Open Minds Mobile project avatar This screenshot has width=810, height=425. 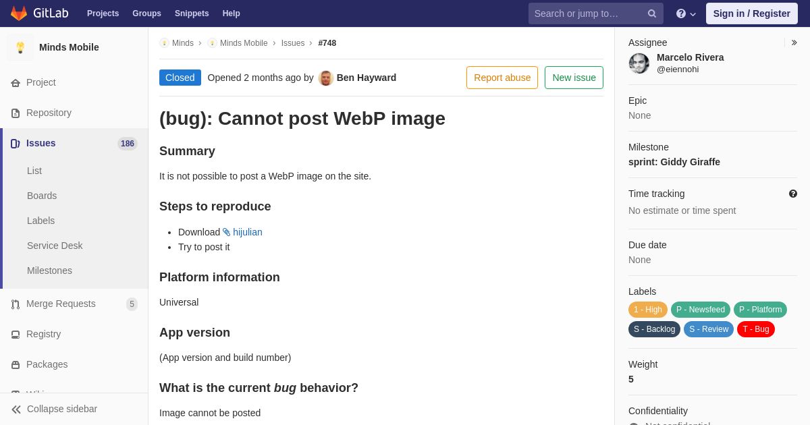[20, 47]
